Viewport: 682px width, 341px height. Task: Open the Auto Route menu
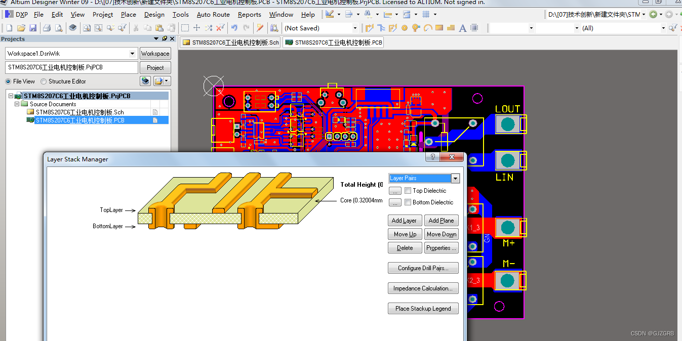point(213,15)
